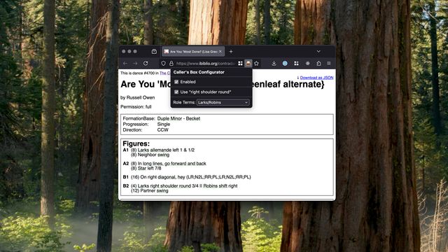Reload the current page
The height and width of the screenshot is (252, 448).
point(146,64)
